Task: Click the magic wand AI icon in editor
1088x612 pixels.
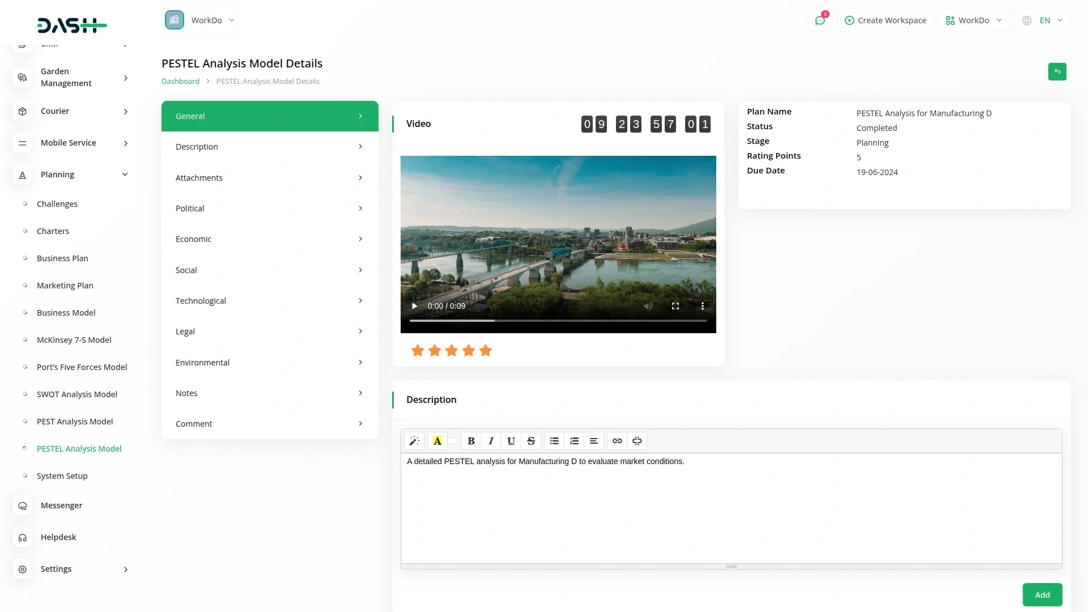Action: [x=414, y=441]
